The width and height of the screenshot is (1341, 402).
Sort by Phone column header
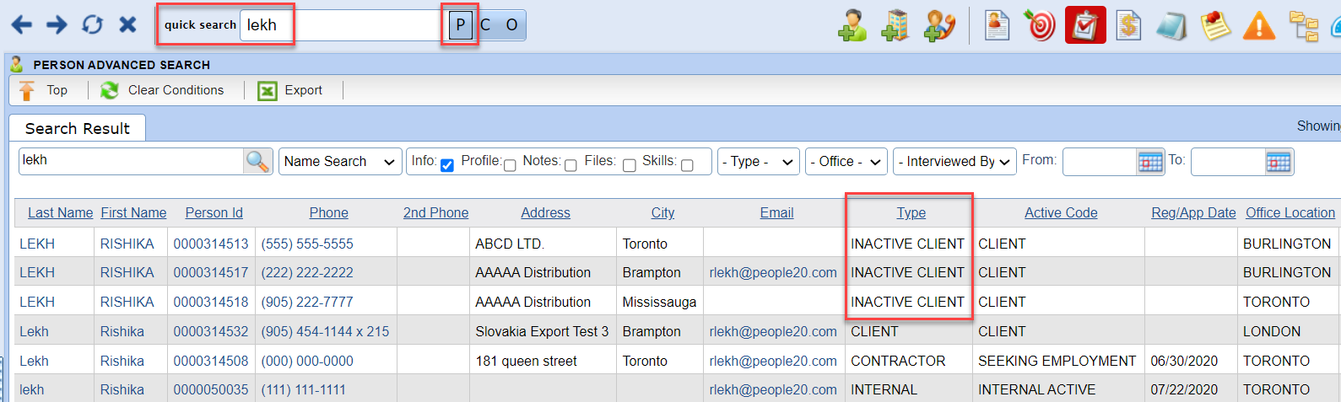pyautogui.click(x=328, y=213)
